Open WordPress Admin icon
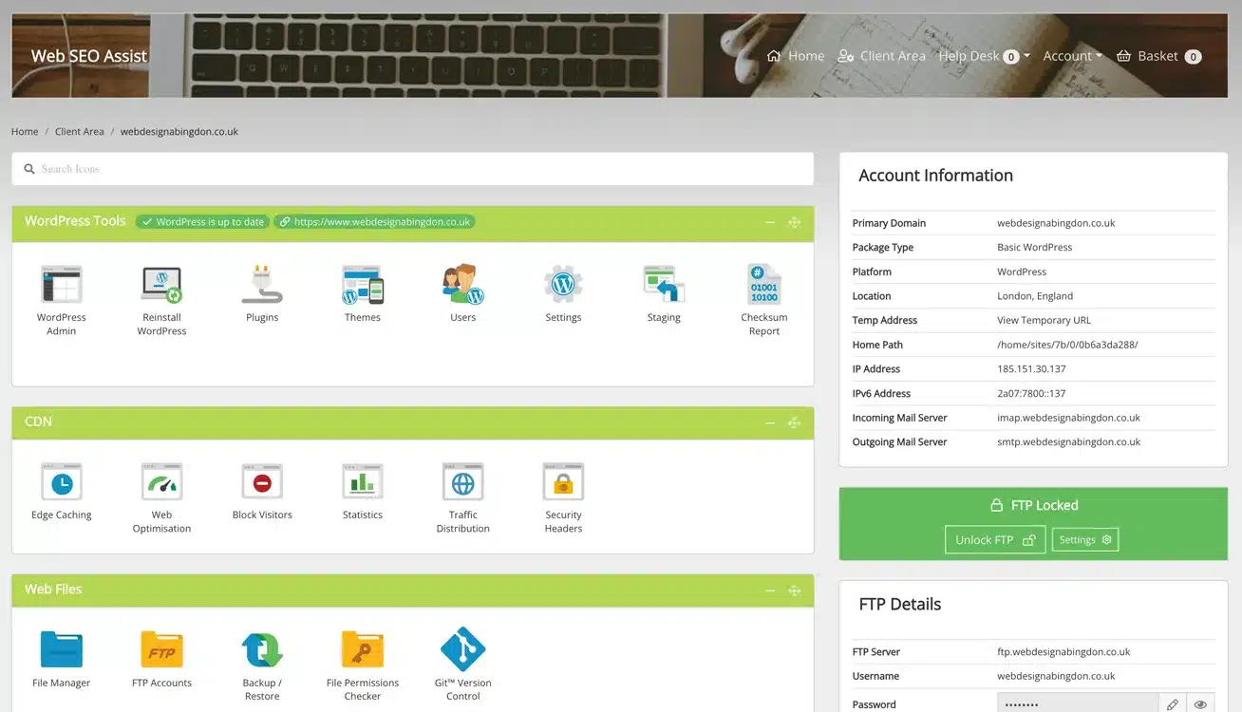The height and width of the screenshot is (712, 1242). 62,285
